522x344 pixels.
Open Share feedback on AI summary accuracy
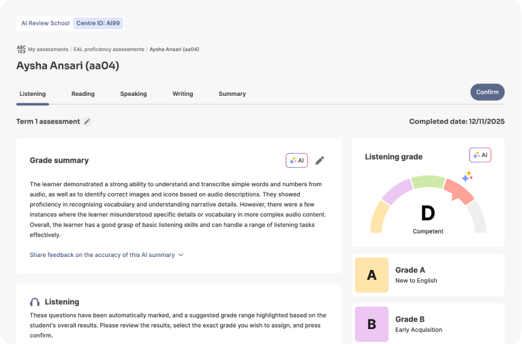102,255
